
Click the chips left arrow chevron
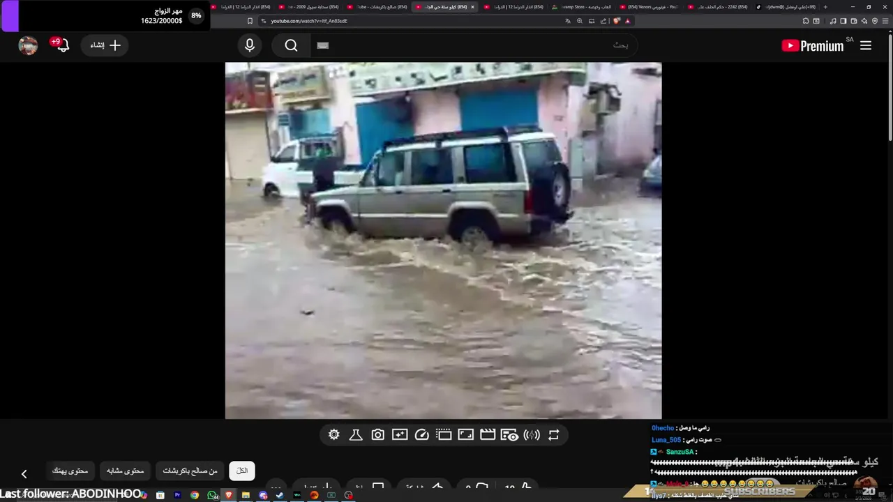[x=24, y=474]
